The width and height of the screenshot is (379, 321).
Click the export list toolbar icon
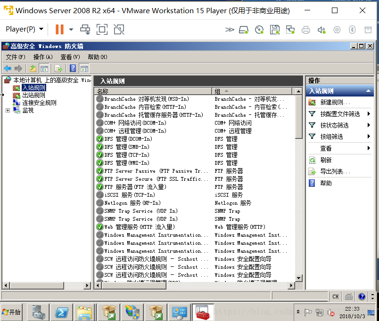(x=58, y=69)
